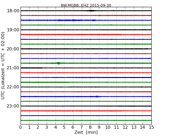172x138 pixels.
Task: Click the x-axis tick label 12
Action: (125, 127)
